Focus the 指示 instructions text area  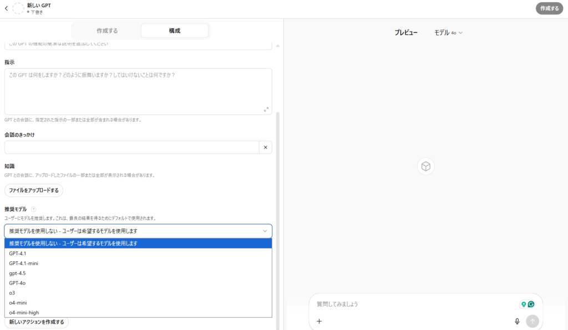pyautogui.click(x=138, y=91)
